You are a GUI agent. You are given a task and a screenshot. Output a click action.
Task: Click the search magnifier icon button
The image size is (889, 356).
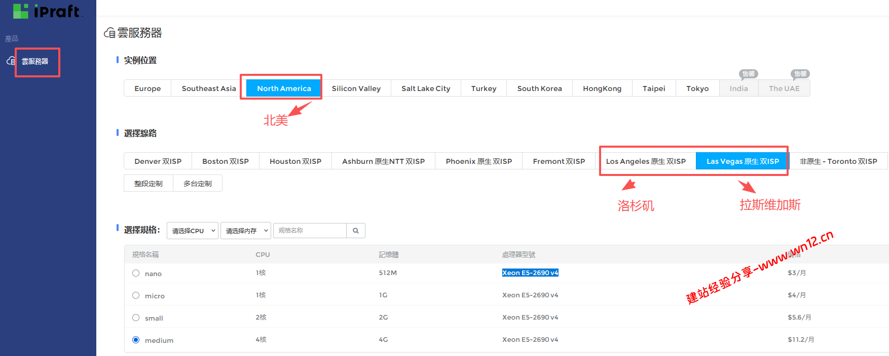coord(356,231)
